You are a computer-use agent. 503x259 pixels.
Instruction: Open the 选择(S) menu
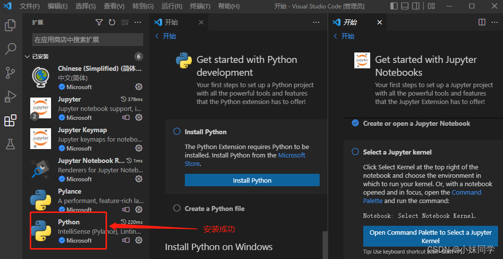coord(86,6)
